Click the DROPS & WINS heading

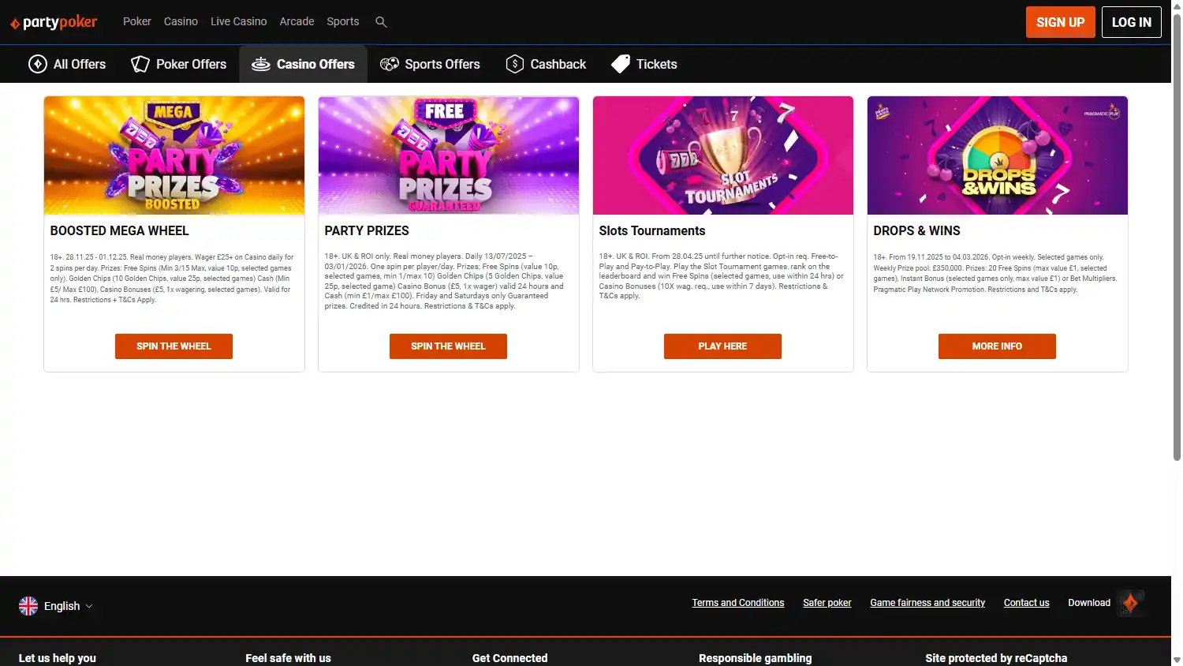click(916, 231)
